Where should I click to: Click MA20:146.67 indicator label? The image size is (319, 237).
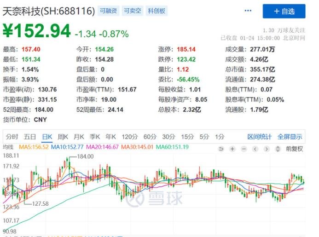click(102, 147)
